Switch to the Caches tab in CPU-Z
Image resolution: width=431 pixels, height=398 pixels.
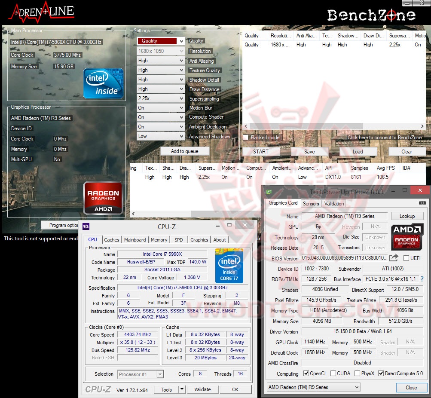(112, 240)
